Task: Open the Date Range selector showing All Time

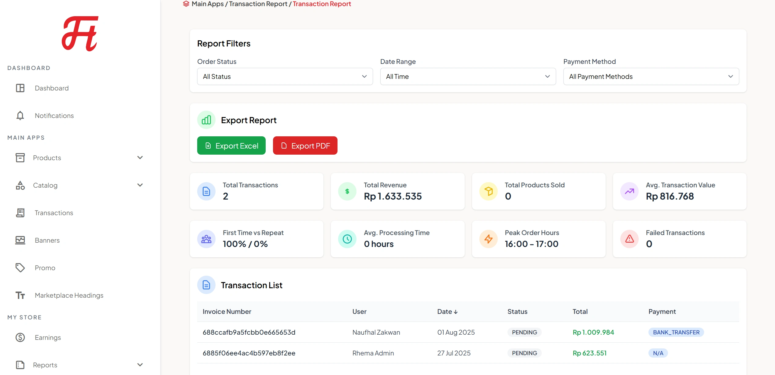Action: [468, 76]
